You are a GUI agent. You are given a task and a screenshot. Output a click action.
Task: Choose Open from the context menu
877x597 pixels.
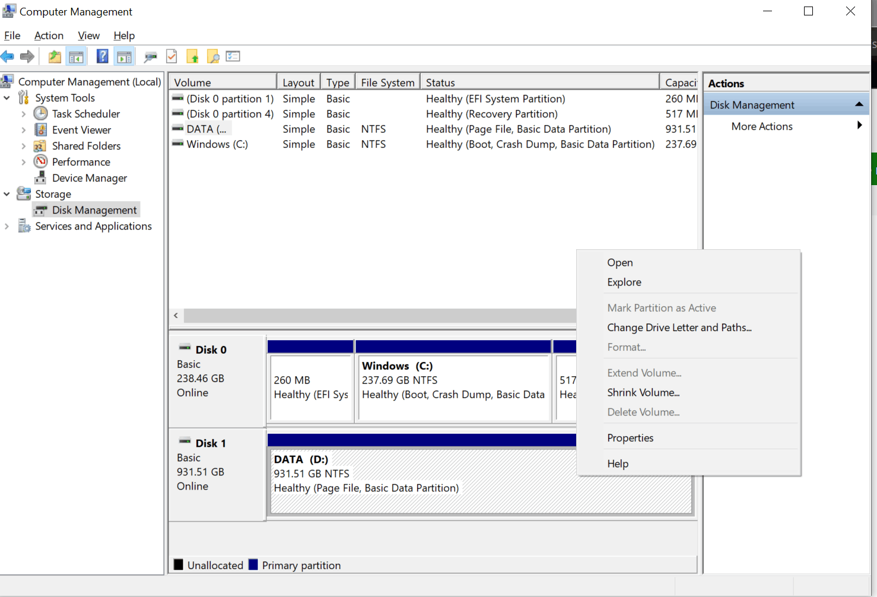(688, 262)
